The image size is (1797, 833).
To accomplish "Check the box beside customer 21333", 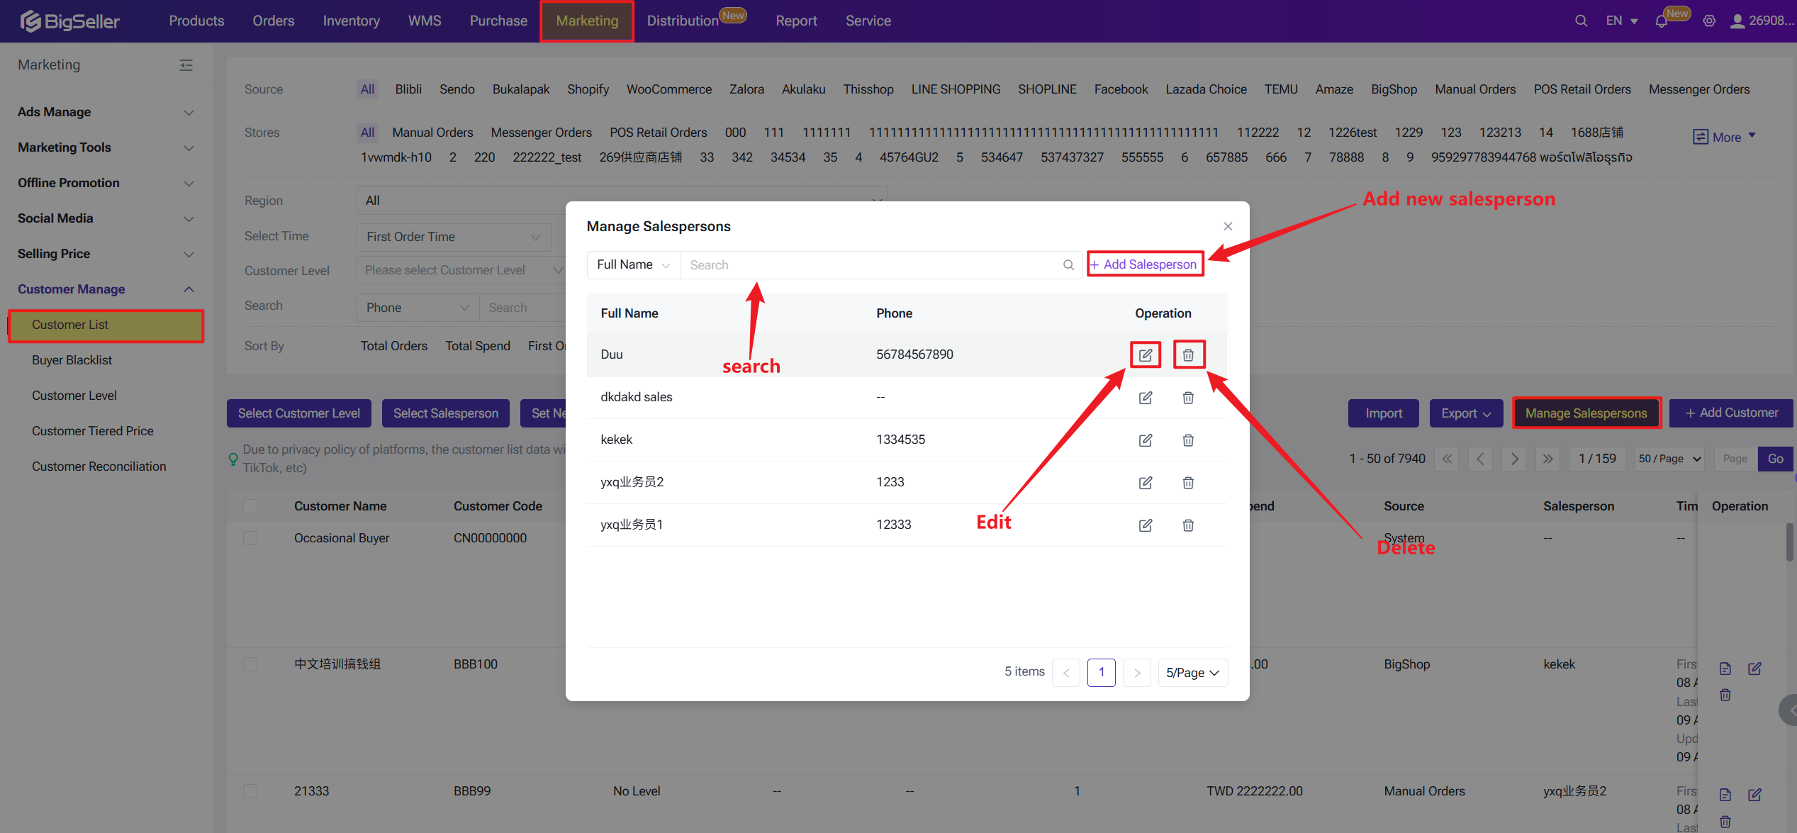I will pos(250,790).
